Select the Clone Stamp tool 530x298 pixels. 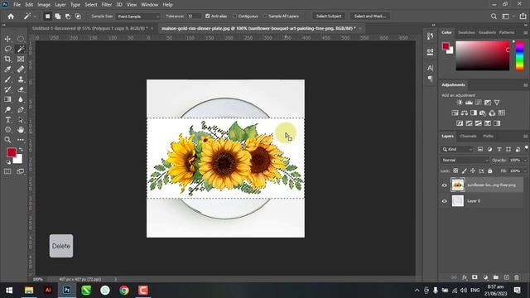pyautogui.click(x=21, y=79)
